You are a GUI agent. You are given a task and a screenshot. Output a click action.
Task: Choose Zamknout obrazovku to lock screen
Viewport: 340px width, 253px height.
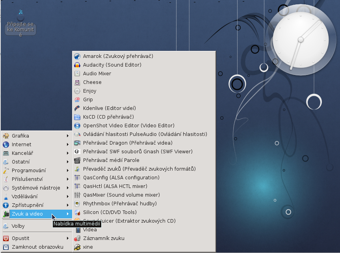pos(37,247)
